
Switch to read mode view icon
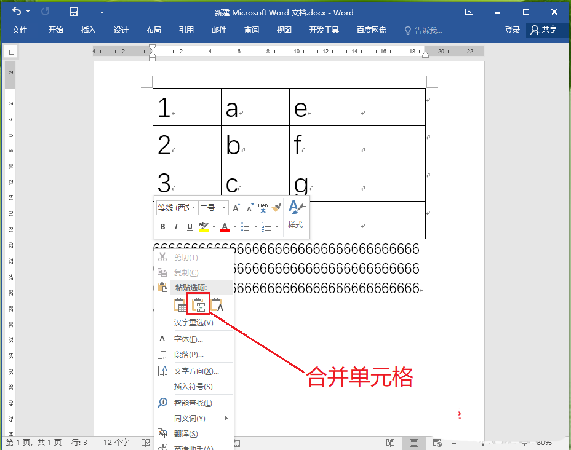point(390,443)
